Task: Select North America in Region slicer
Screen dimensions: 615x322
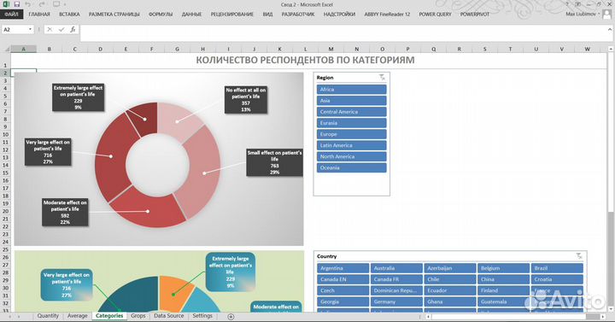Action: click(351, 156)
